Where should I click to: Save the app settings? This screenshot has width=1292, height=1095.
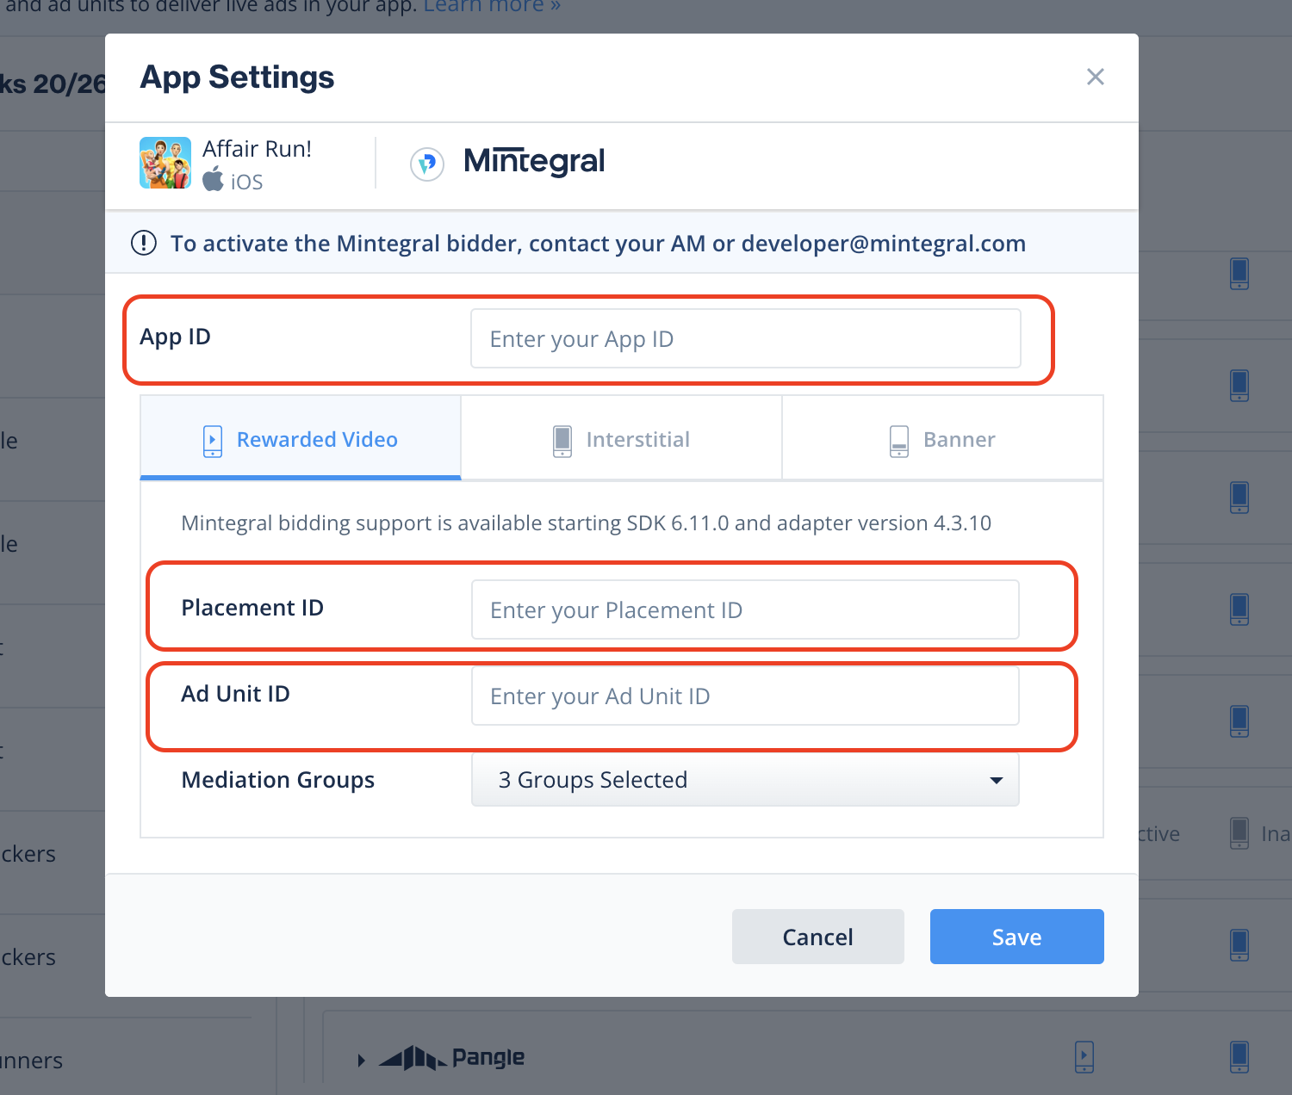1017,937
